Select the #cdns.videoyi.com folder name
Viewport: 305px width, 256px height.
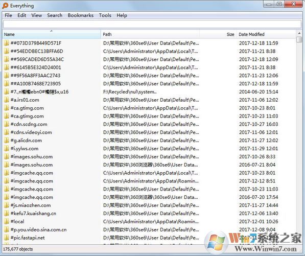[x=31, y=132]
